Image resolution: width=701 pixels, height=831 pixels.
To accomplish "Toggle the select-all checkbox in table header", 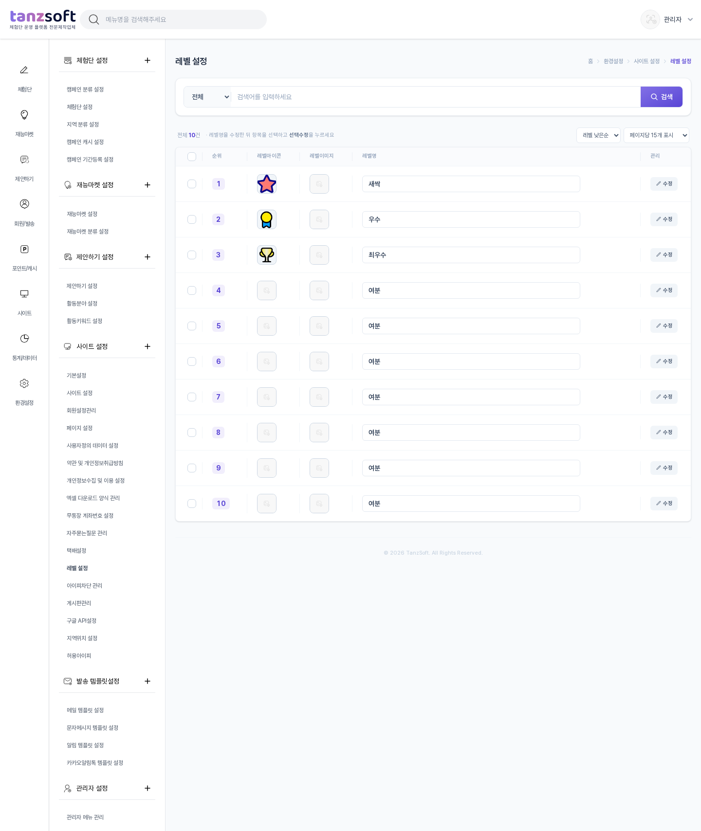I will (192, 157).
